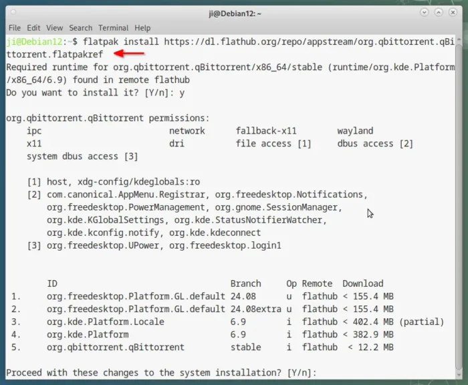Click the flathub URL in the command
Screen dimensions: 468x385
(x=309, y=41)
